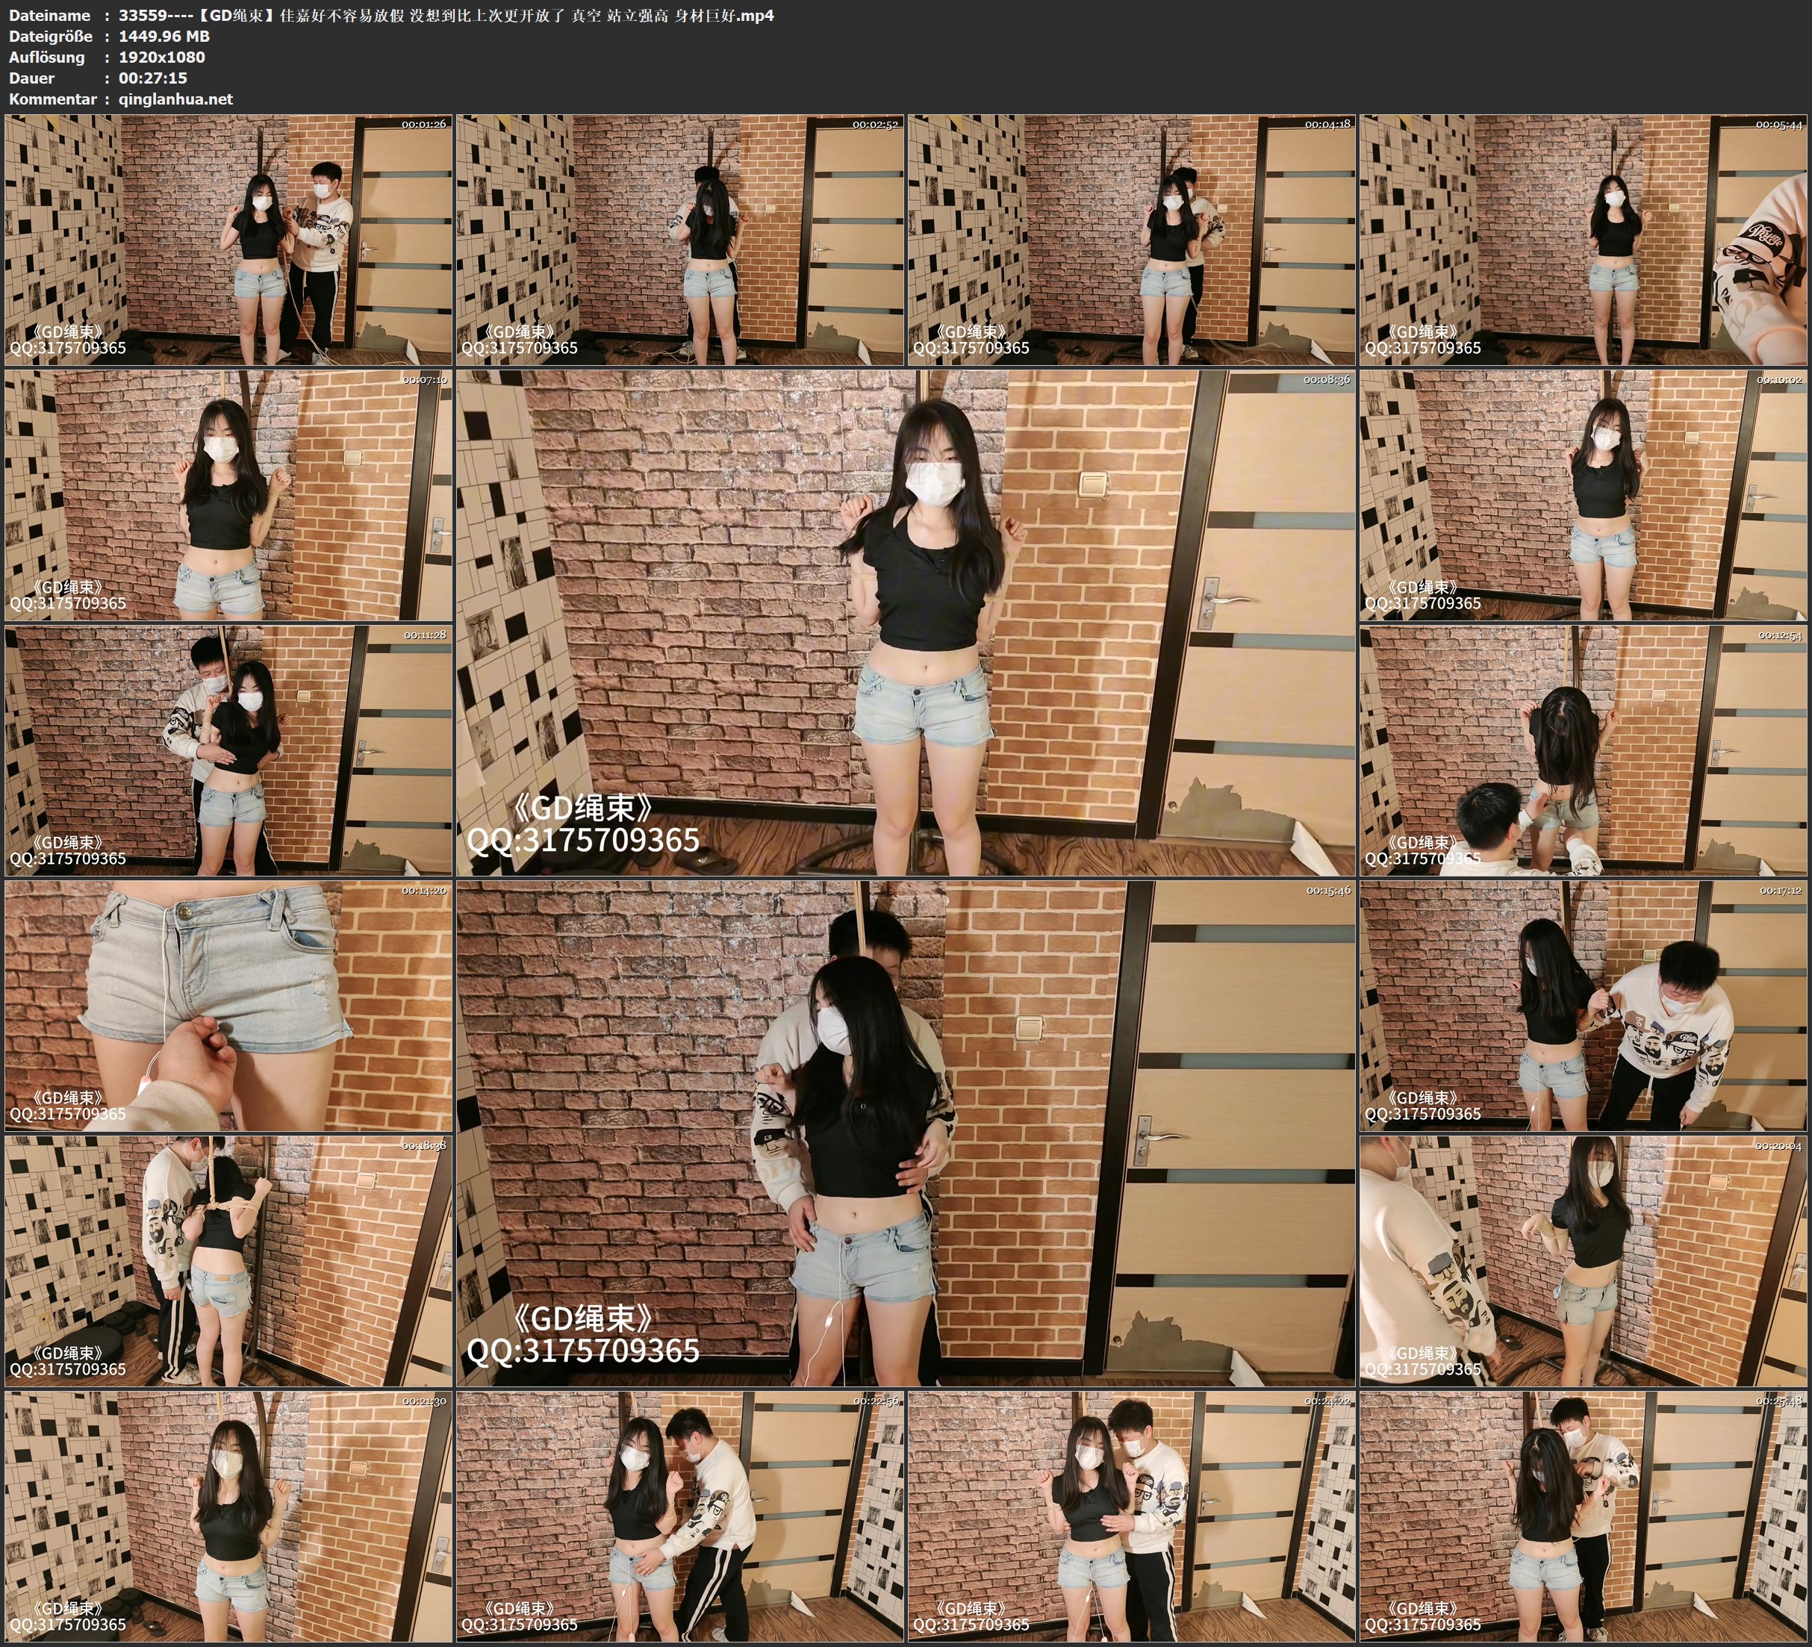The image size is (1812, 1647).
Task: Click the last thumbnail at 00:25:48
Action: [1584, 1516]
